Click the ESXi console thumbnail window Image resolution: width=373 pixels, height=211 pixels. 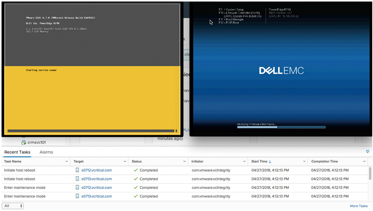click(92, 69)
